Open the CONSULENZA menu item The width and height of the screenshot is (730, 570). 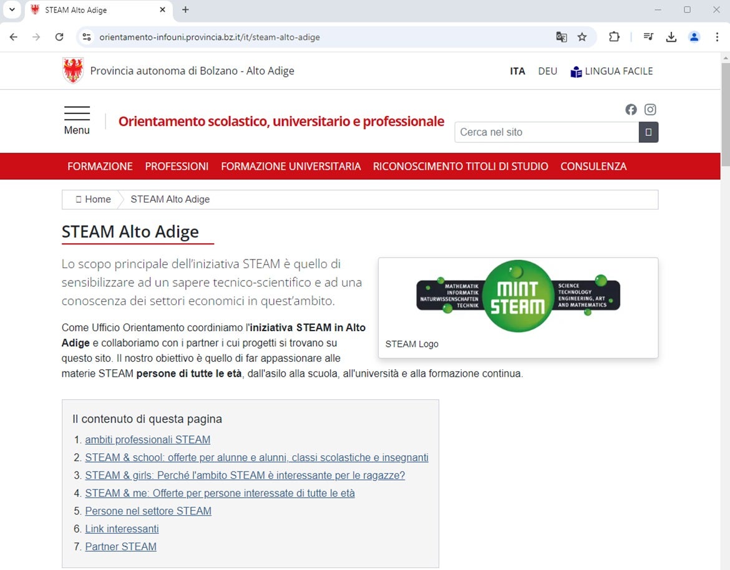pos(593,166)
